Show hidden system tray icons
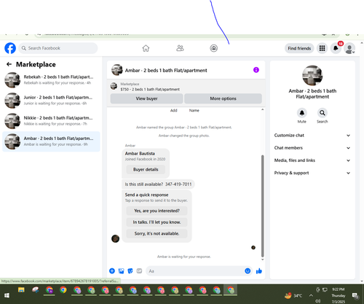The height and width of the screenshot is (304, 364). coord(311,295)
